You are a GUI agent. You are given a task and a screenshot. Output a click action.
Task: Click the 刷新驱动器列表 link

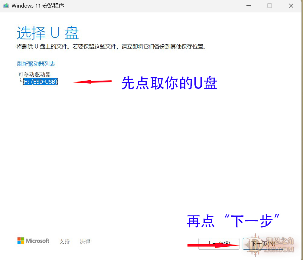[x=36, y=64]
